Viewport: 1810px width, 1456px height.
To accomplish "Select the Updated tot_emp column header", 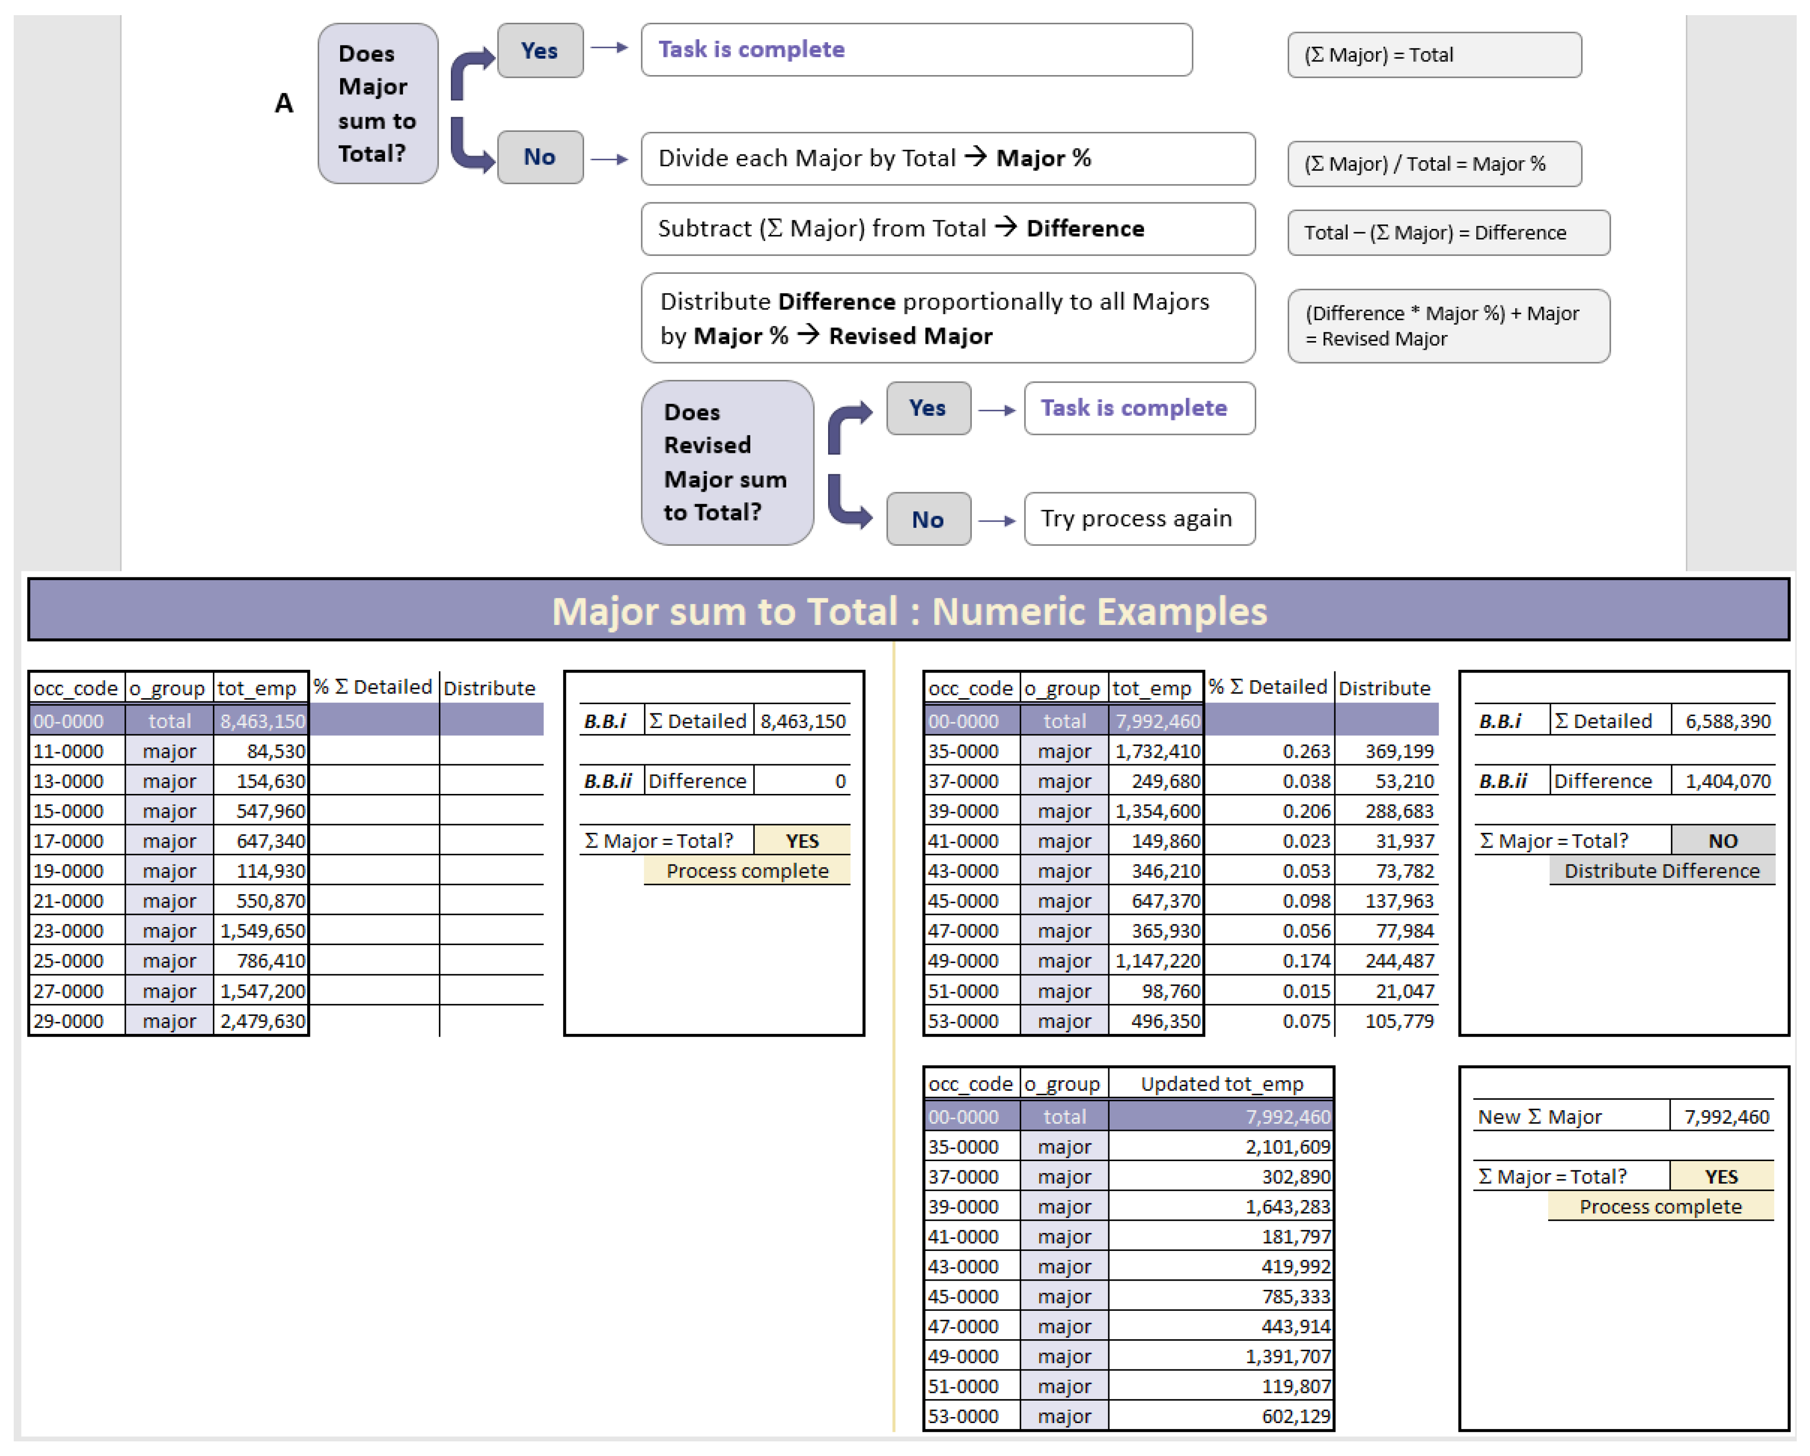I will click(x=1221, y=1083).
